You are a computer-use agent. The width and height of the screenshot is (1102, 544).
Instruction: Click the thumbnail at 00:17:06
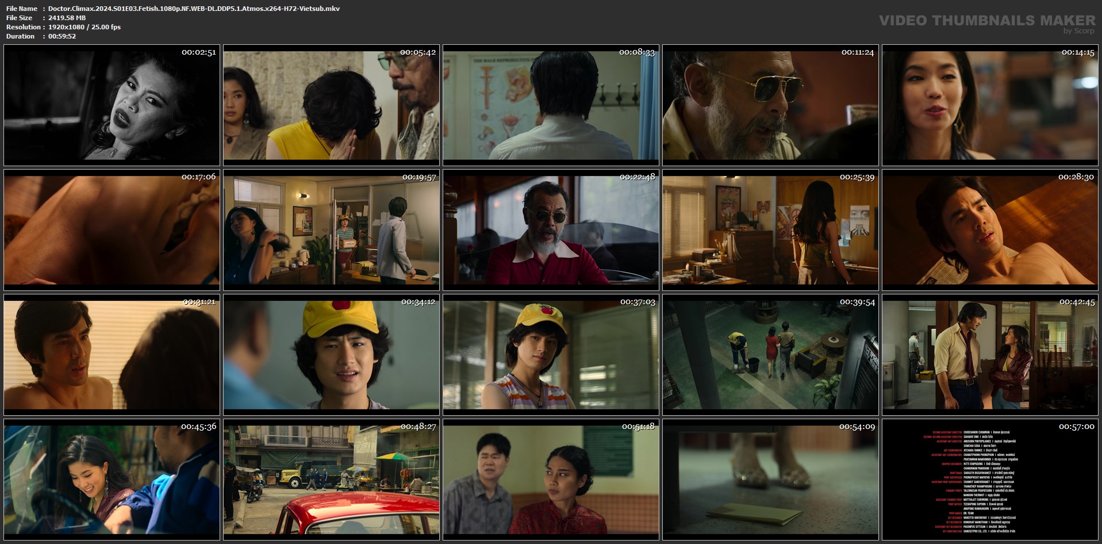pos(112,230)
